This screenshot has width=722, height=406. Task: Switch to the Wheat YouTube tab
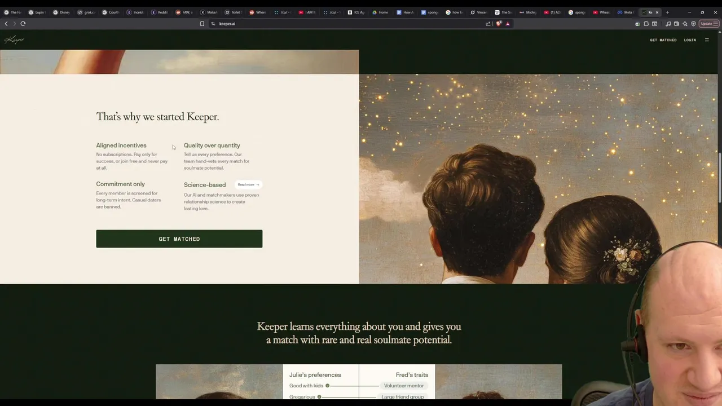coord(601,12)
